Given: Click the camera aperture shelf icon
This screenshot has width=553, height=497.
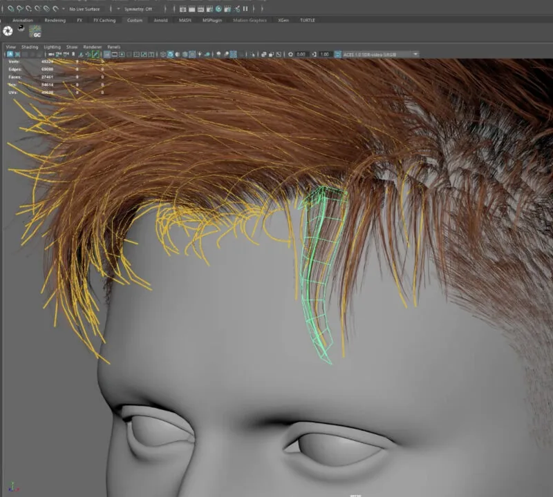Looking at the screenshot, I should pyautogui.click(x=8, y=31).
